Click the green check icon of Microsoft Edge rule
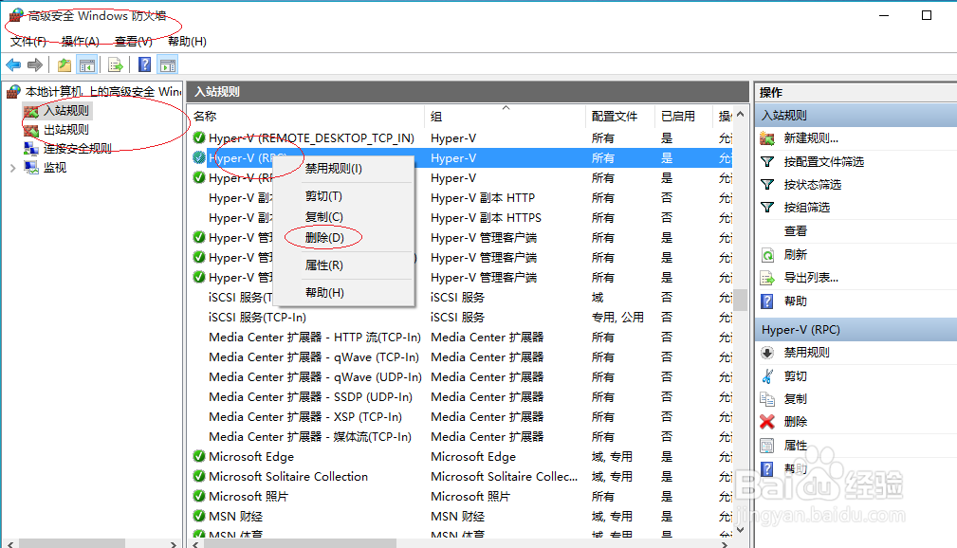Screen dimensions: 957x548 (x=199, y=456)
